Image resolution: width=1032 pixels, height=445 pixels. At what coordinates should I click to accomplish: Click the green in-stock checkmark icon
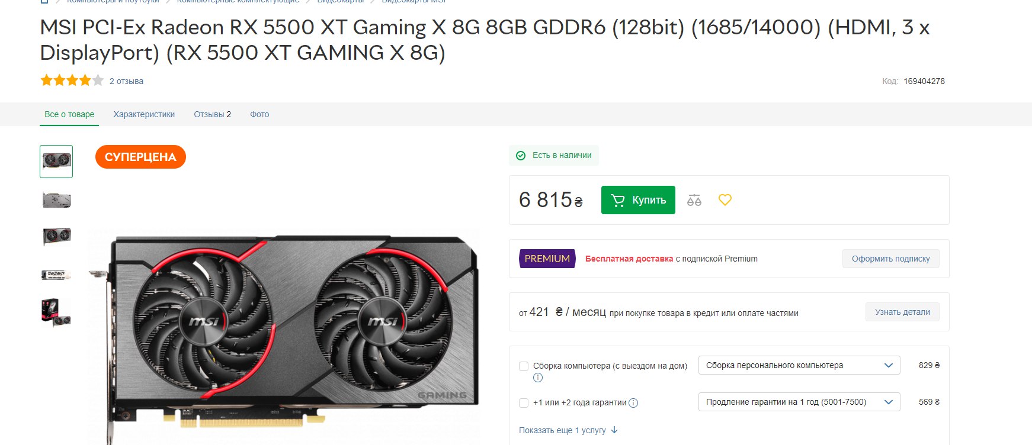[x=521, y=156]
